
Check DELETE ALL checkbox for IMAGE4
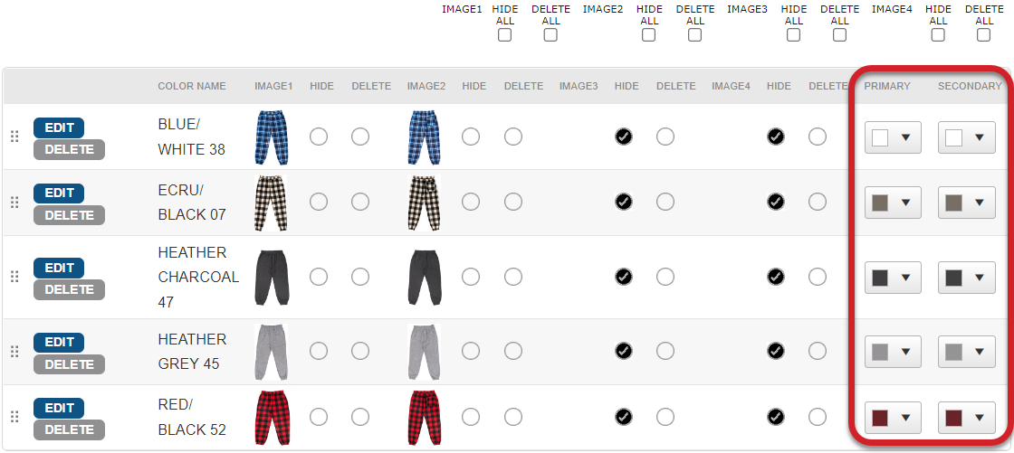983,35
